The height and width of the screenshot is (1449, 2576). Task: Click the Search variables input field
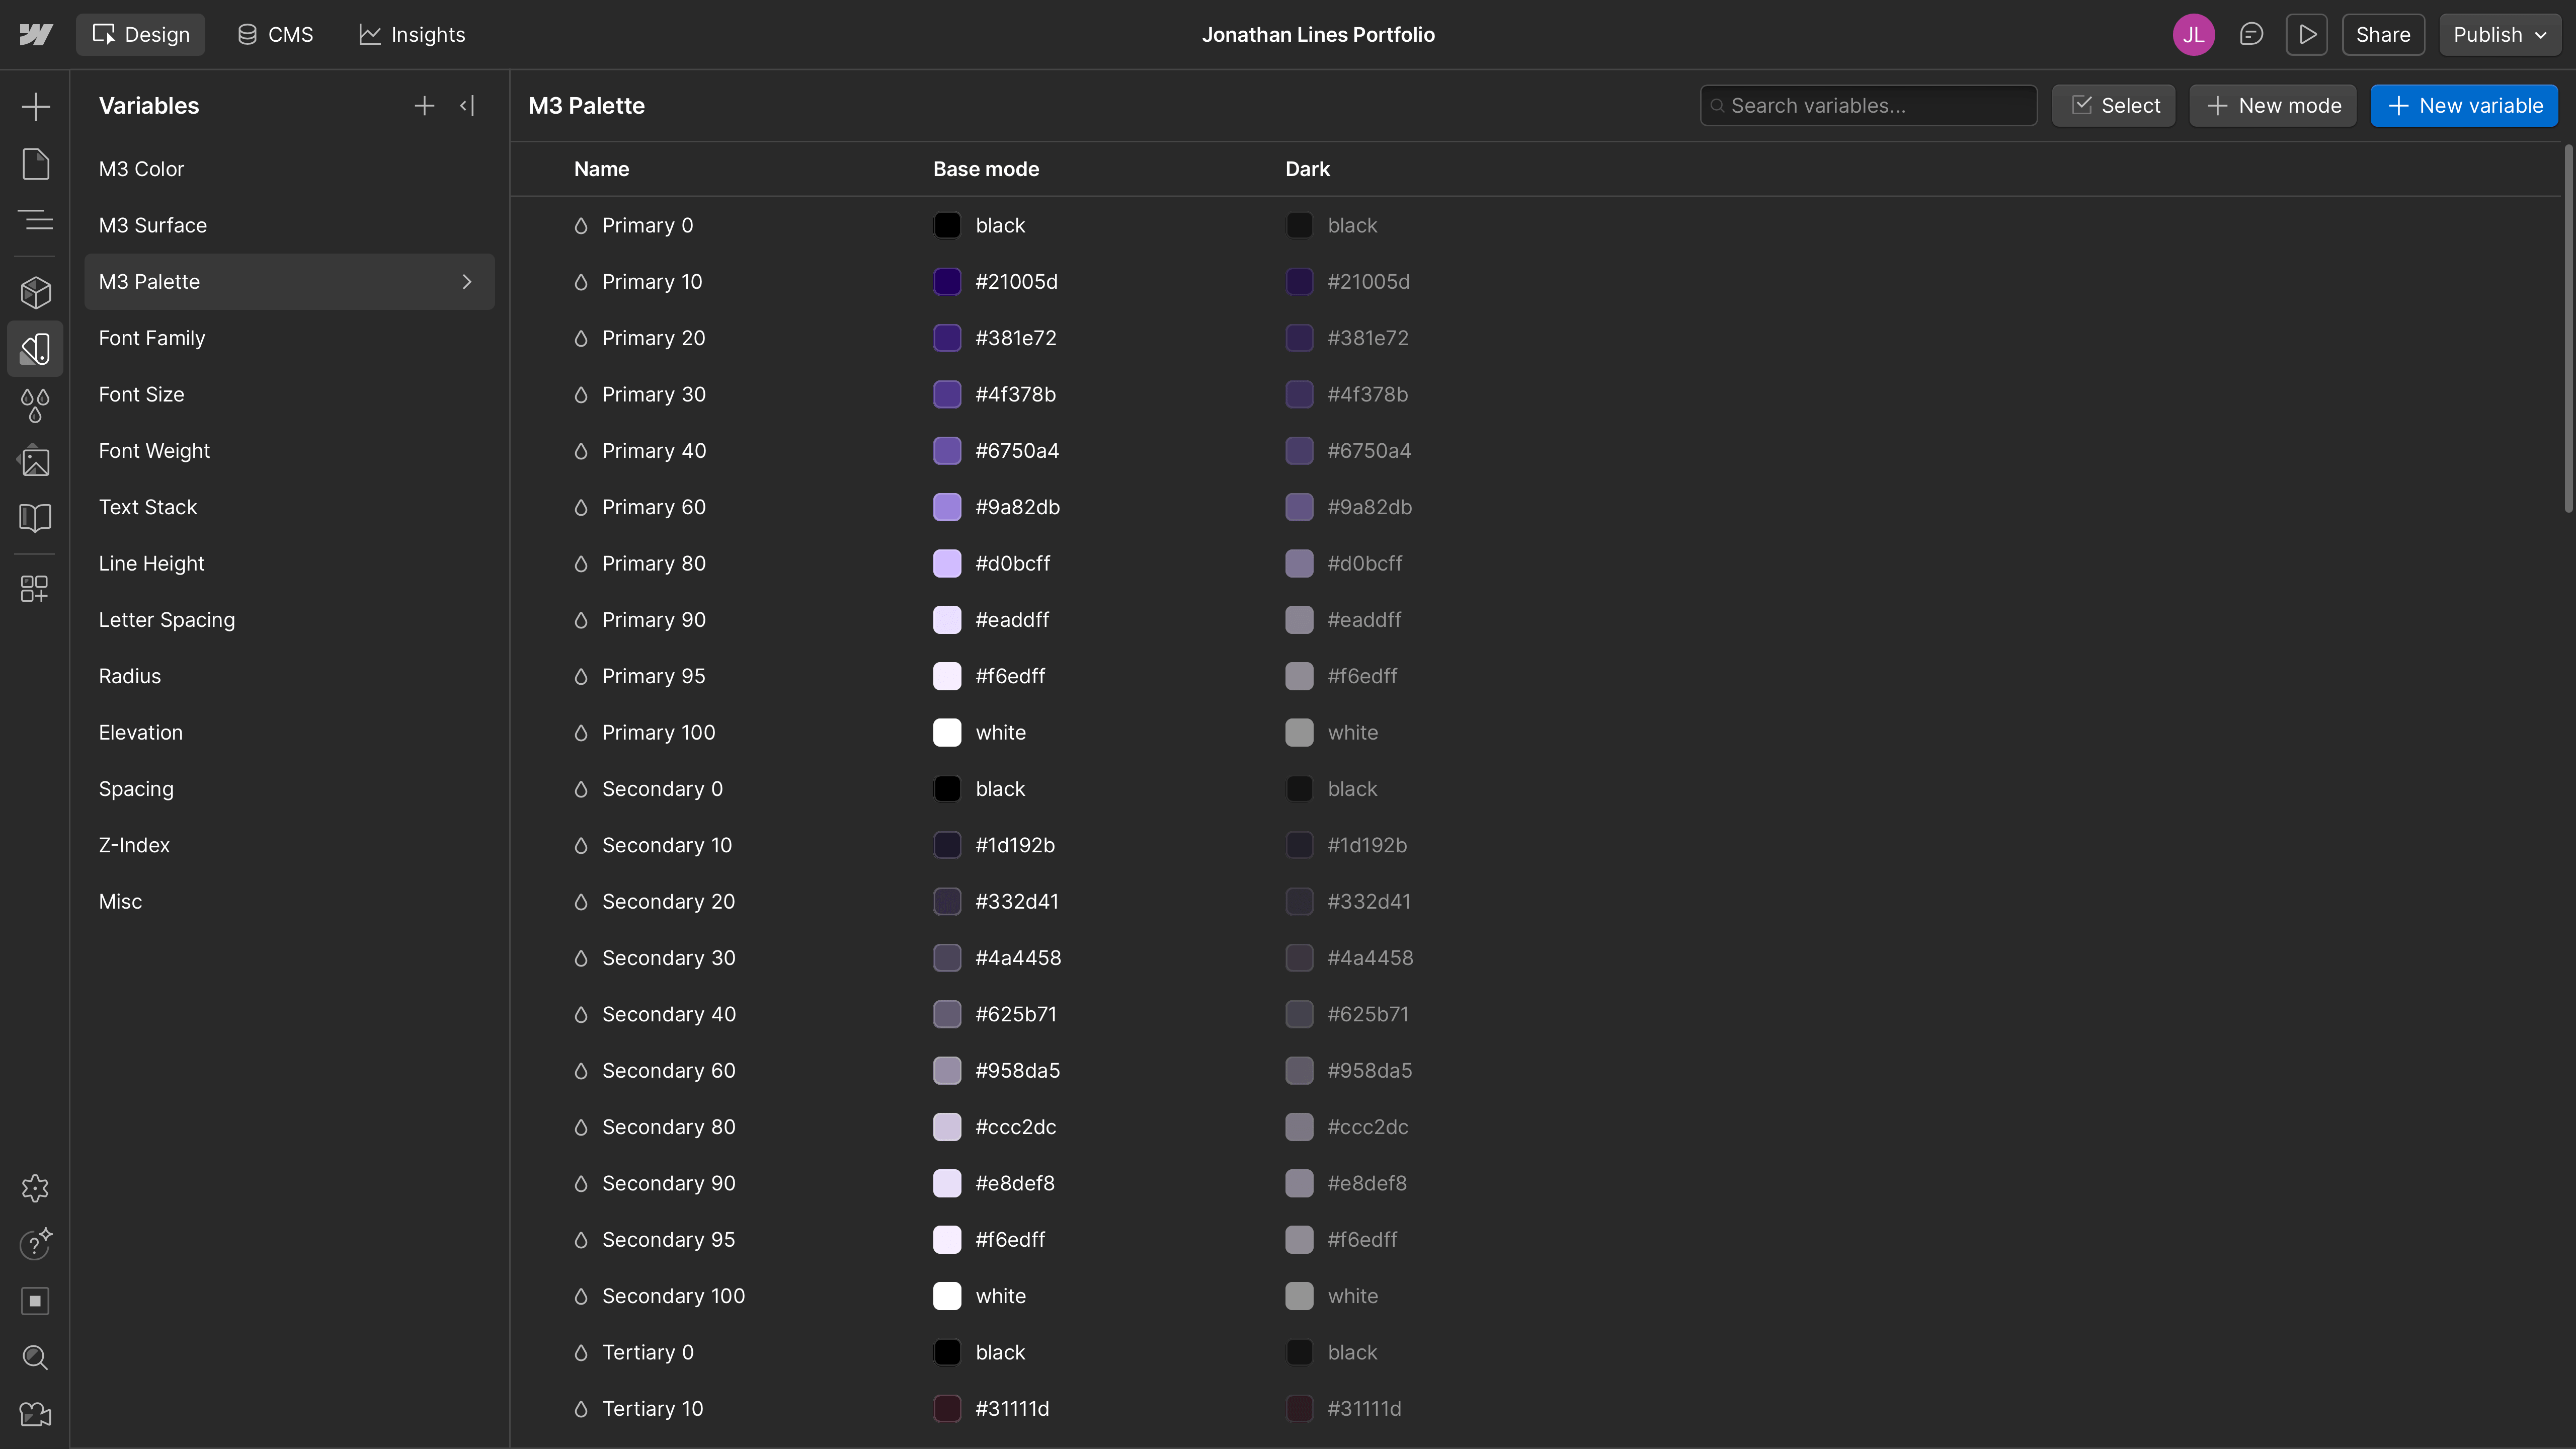pos(1868,106)
